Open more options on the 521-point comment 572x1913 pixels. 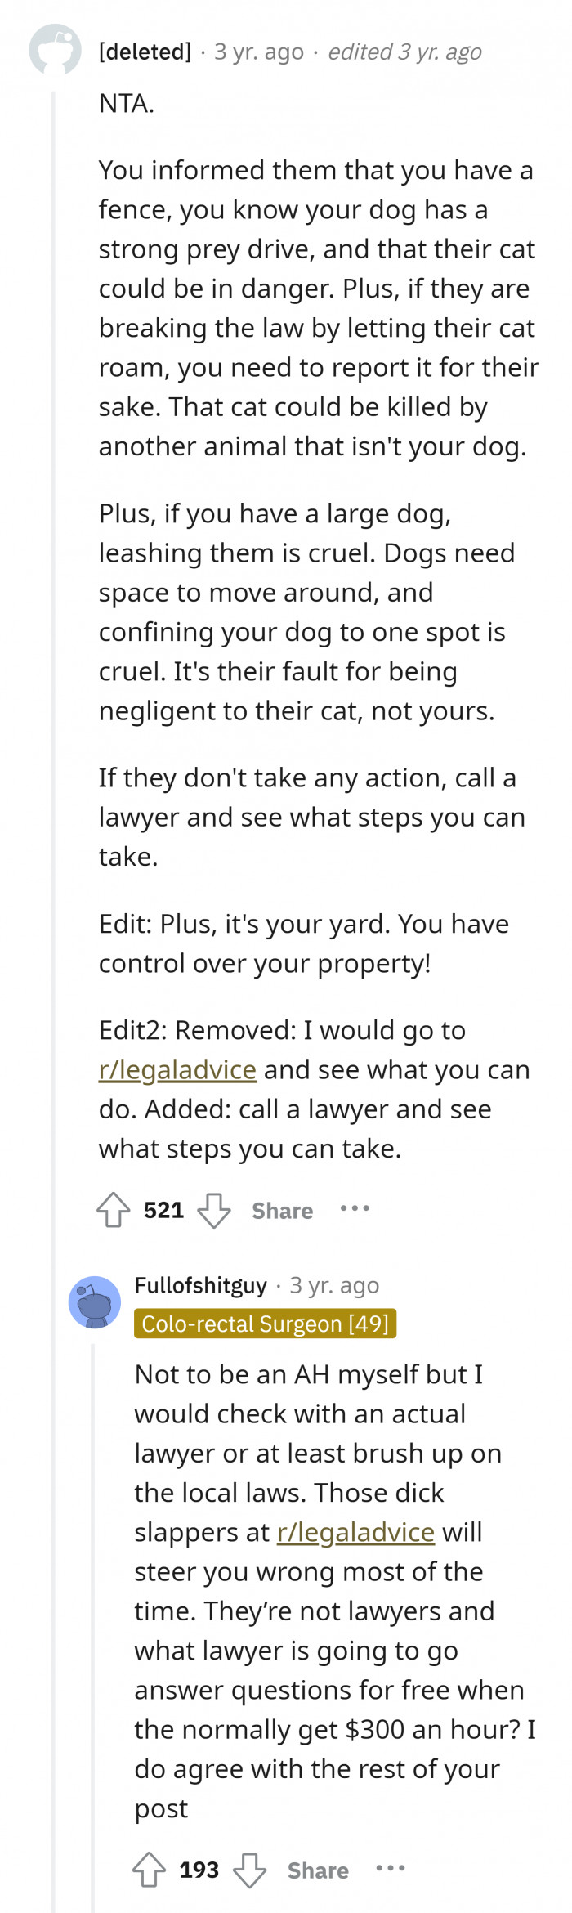point(355,1208)
